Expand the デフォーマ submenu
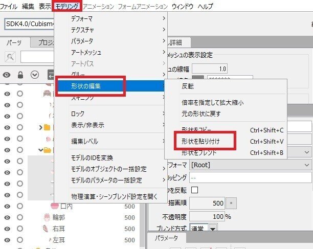Screen dimensions: 313x249 111,18
